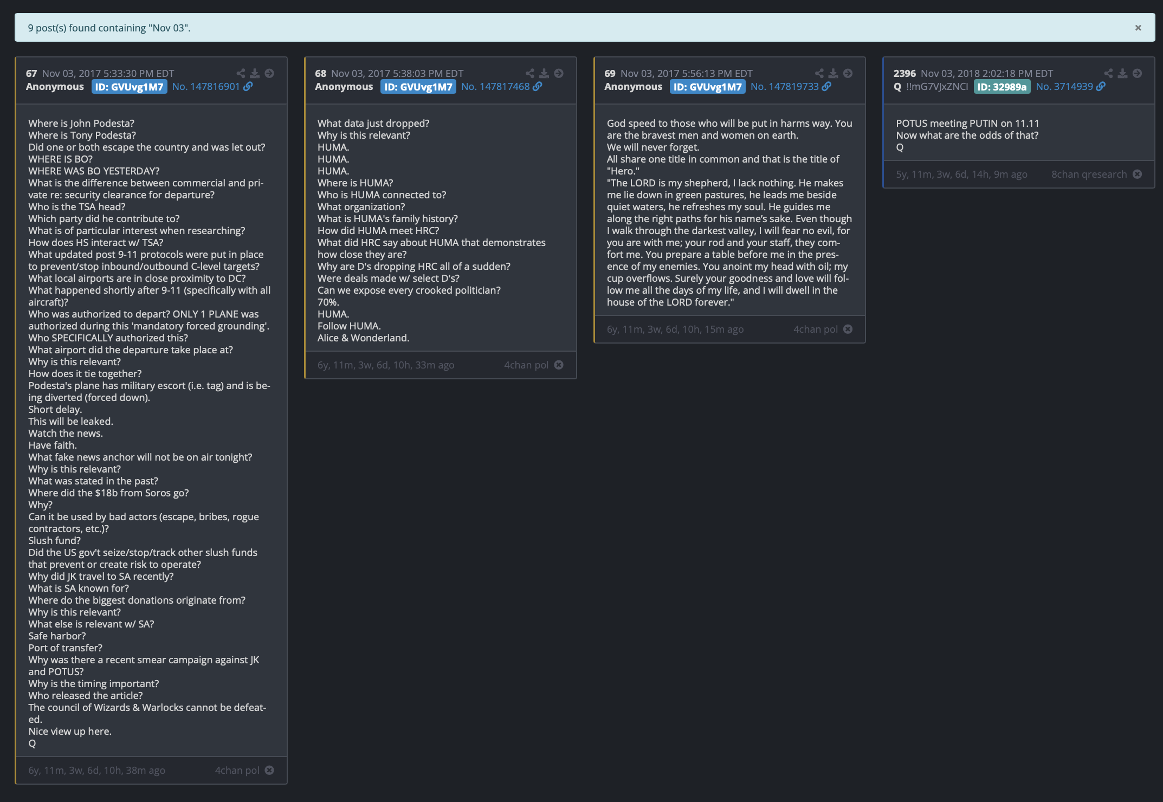Select Anonymous author name on post 67
The height and width of the screenshot is (802, 1163).
point(55,87)
